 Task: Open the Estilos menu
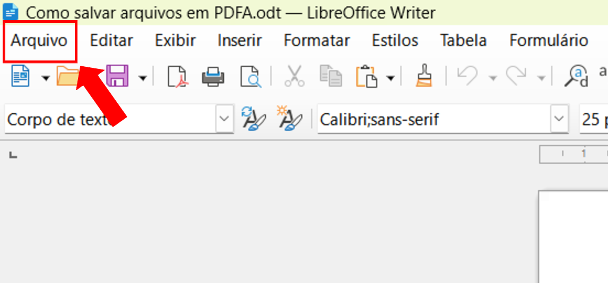pos(395,41)
